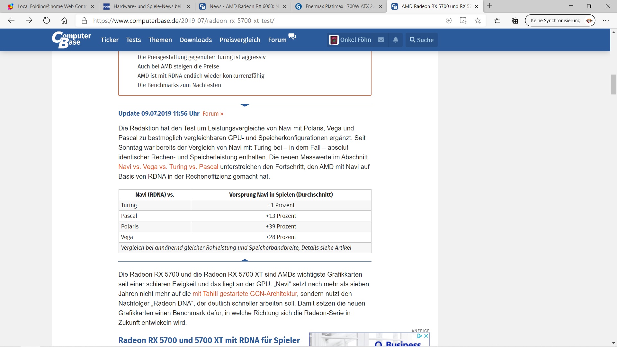Image resolution: width=617 pixels, height=347 pixels.
Task: Open Tests in the navigation bar
Action: pyautogui.click(x=133, y=40)
